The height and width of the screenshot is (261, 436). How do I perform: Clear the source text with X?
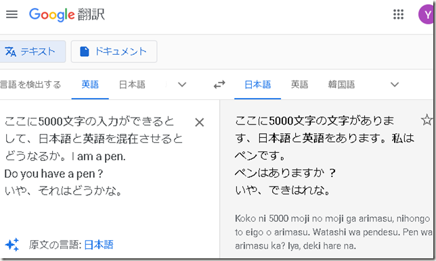[199, 122]
